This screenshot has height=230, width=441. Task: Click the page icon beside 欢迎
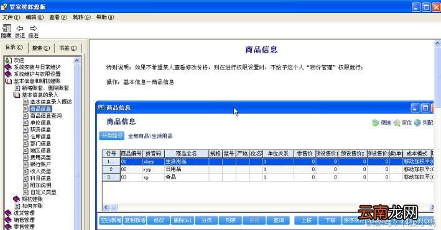(x=9, y=60)
